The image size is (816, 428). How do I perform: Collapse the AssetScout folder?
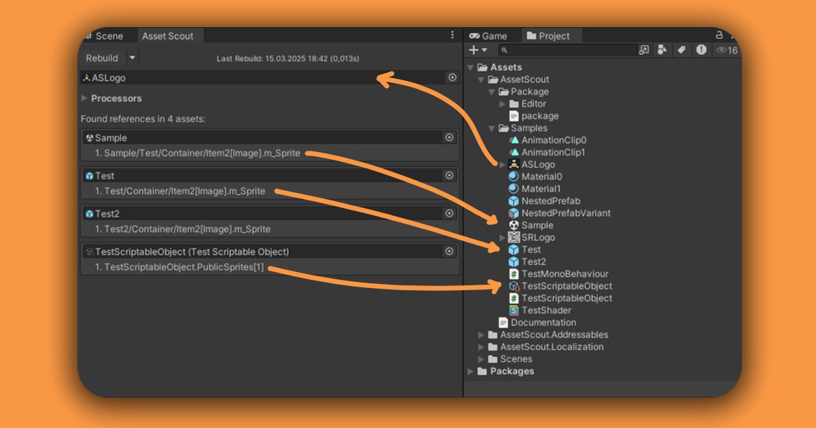481,79
